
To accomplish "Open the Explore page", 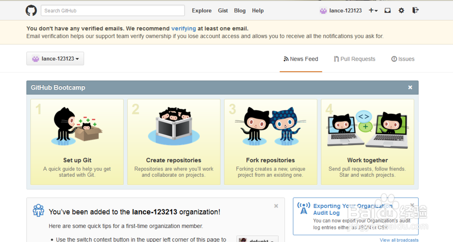I will pos(202,11).
